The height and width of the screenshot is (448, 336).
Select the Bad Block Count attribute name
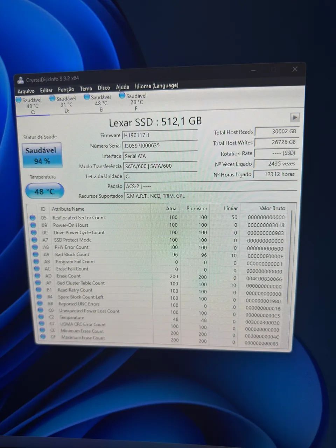point(72,254)
